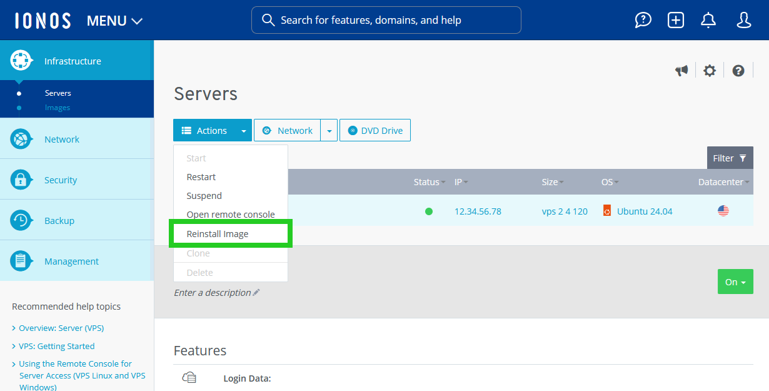Click the US flag in the Datacenter column
769x391 pixels.
(723, 211)
